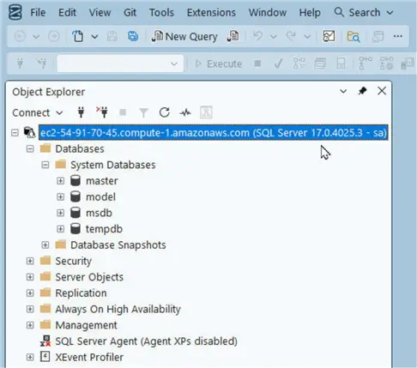Close the Object Explorer panel
417x368 pixels.
[x=382, y=91]
